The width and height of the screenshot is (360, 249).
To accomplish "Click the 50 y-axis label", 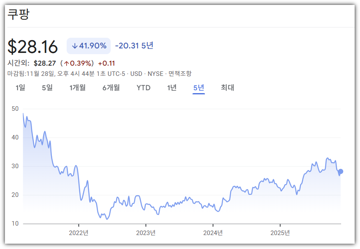I will coord(15,109).
